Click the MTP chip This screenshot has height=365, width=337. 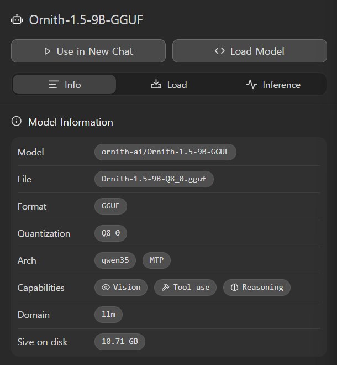[156, 260]
